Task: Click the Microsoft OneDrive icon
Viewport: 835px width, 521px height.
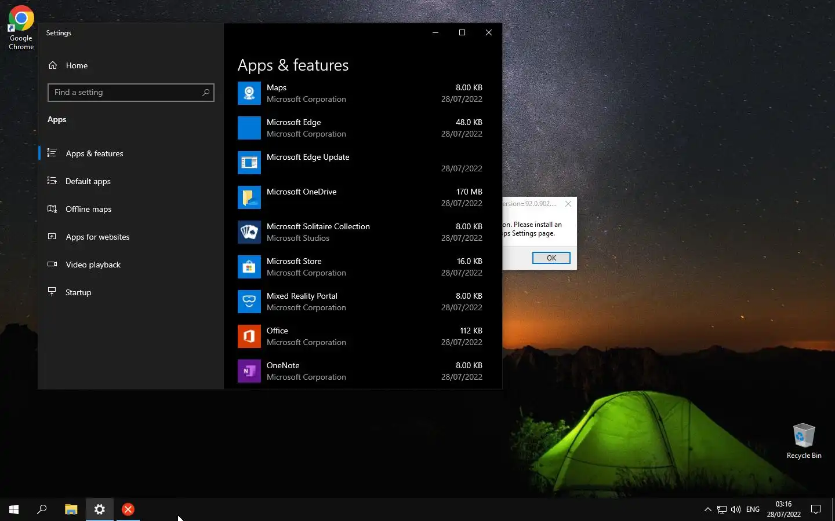Action: [x=249, y=197]
